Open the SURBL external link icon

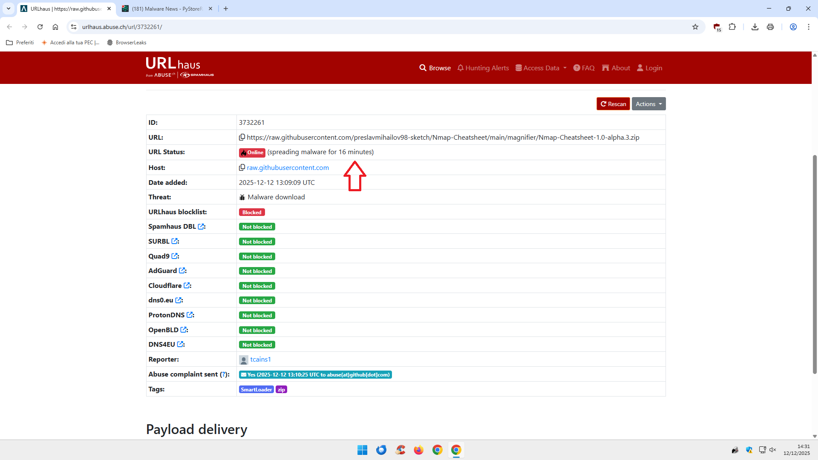175,241
